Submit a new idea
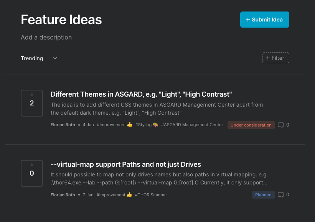This screenshot has width=315, height=222. (264, 20)
